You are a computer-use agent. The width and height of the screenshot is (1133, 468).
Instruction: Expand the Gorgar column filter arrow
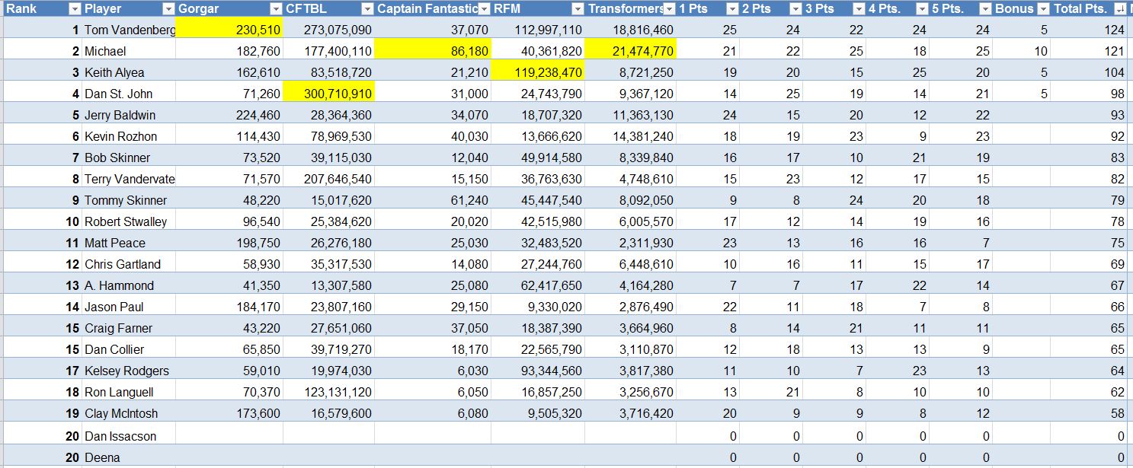275,9
